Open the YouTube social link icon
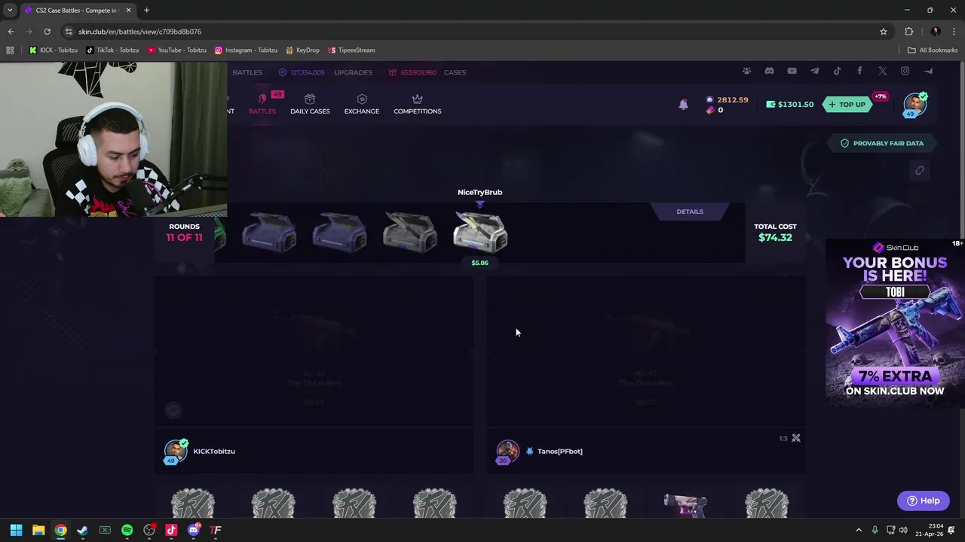 pos(792,71)
